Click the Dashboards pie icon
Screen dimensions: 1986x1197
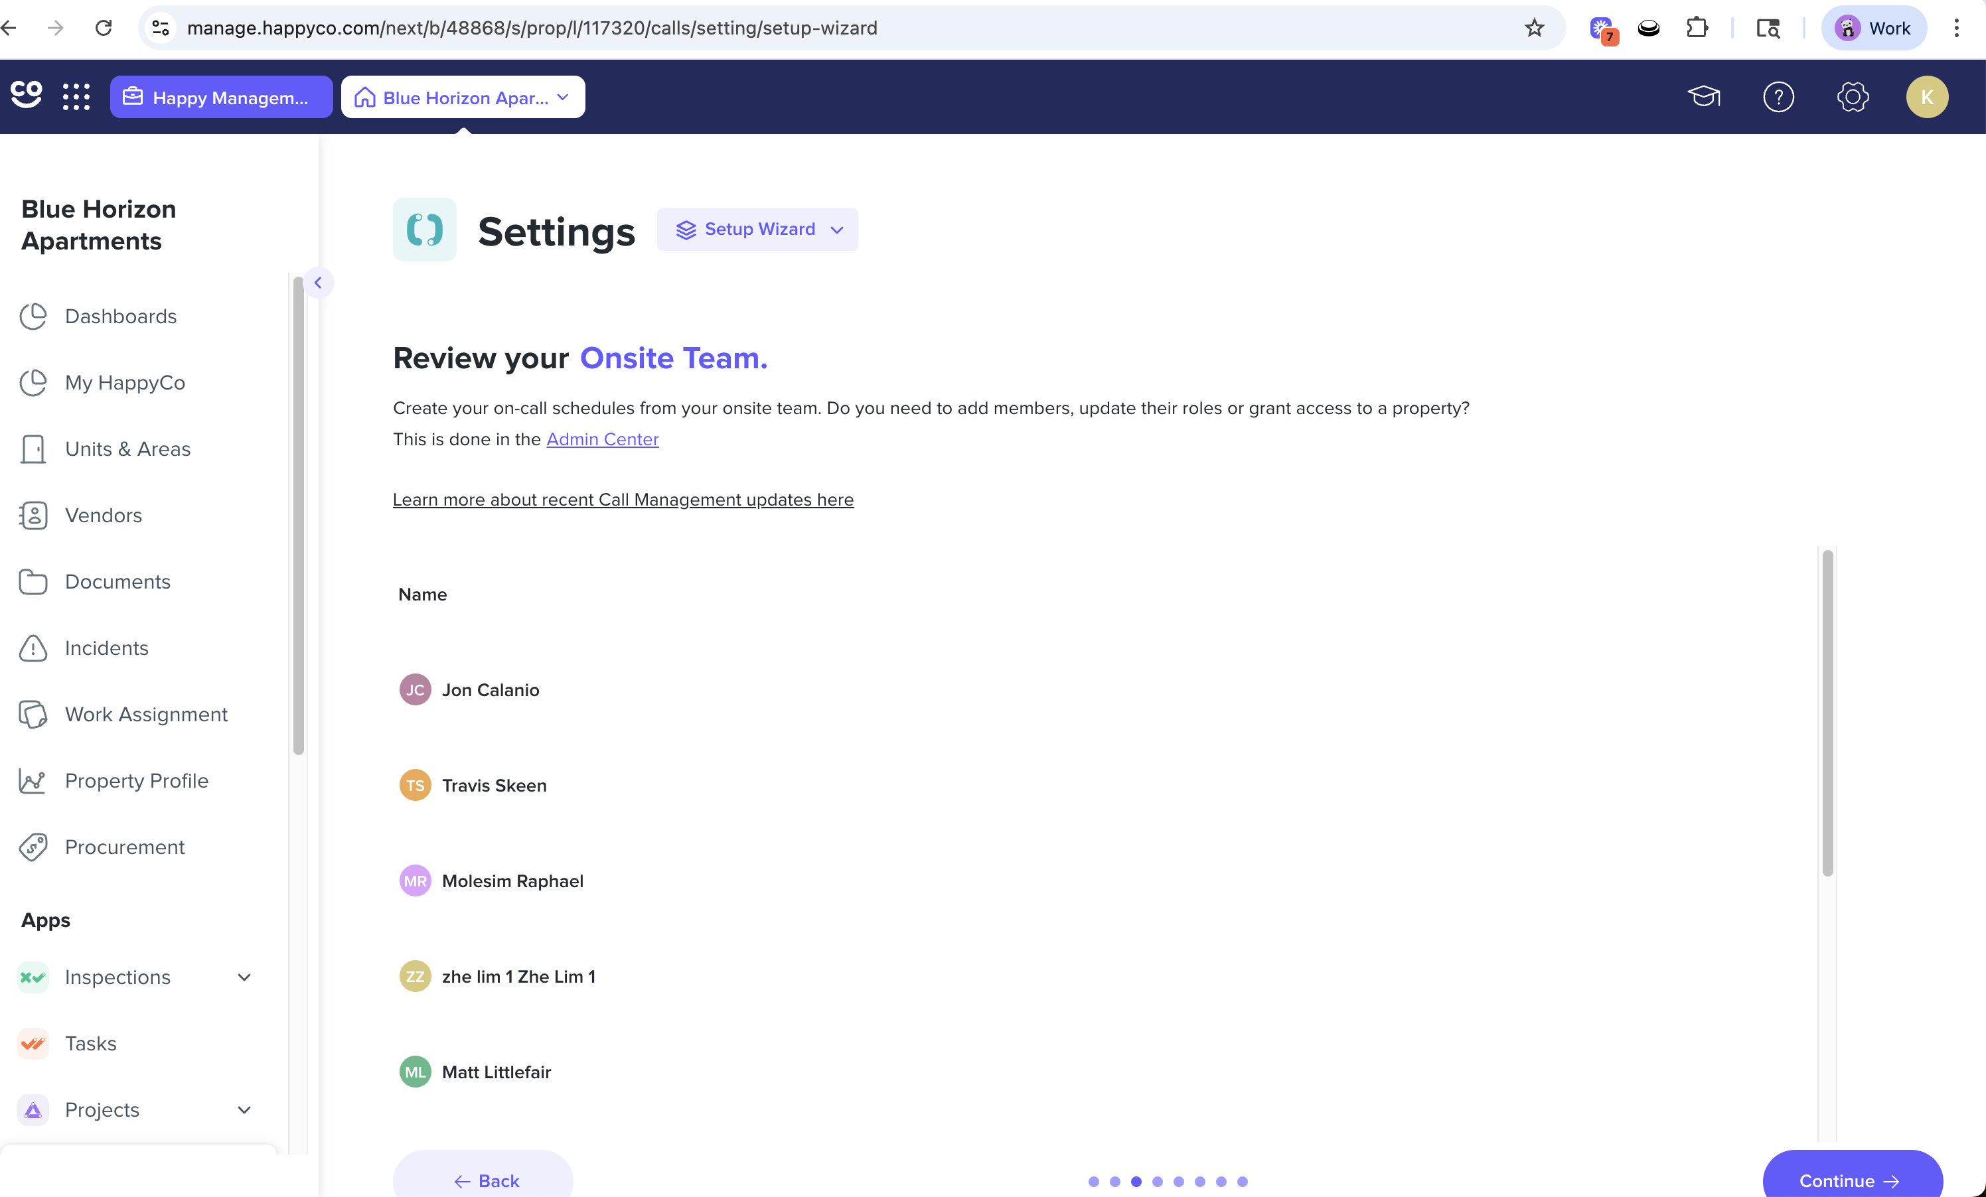point(33,316)
